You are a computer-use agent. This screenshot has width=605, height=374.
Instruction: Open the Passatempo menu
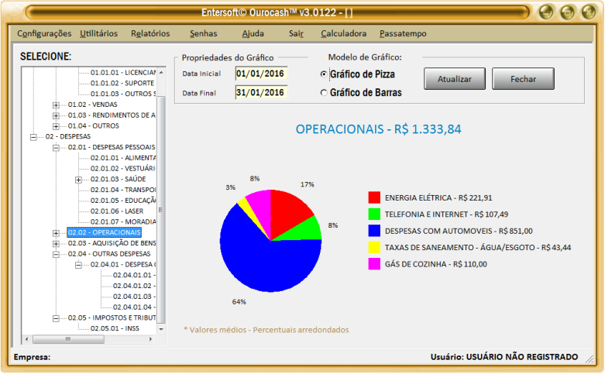point(403,33)
